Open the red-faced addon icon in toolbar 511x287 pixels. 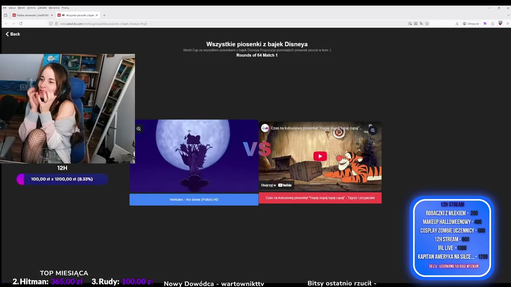point(500,24)
